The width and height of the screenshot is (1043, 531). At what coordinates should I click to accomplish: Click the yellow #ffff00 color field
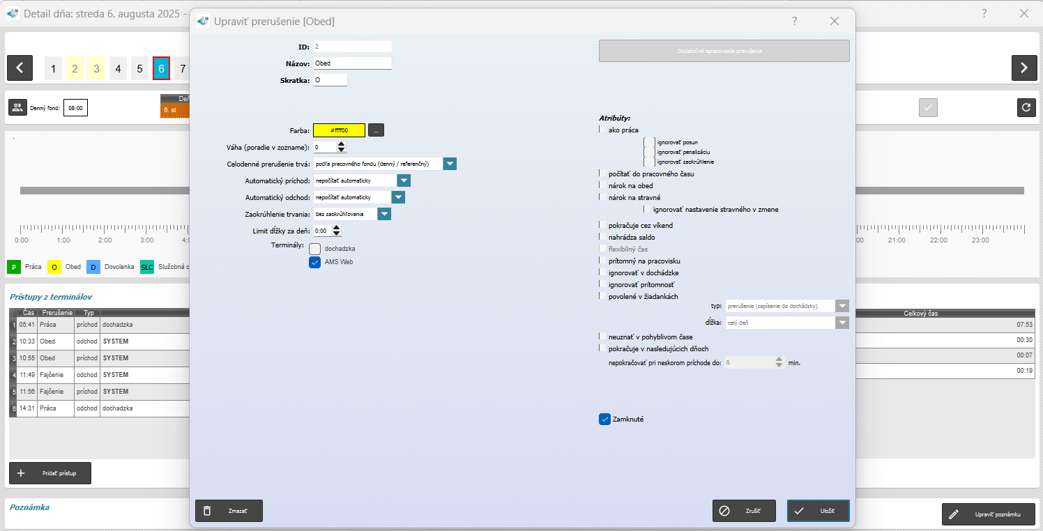click(x=339, y=130)
